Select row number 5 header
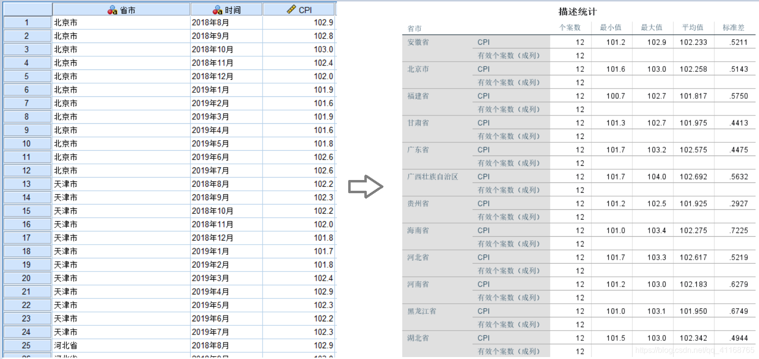Image resolution: width=759 pixels, height=359 pixels. point(27,76)
